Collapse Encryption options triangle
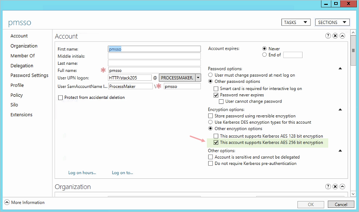The image size is (359, 212). coord(340,110)
